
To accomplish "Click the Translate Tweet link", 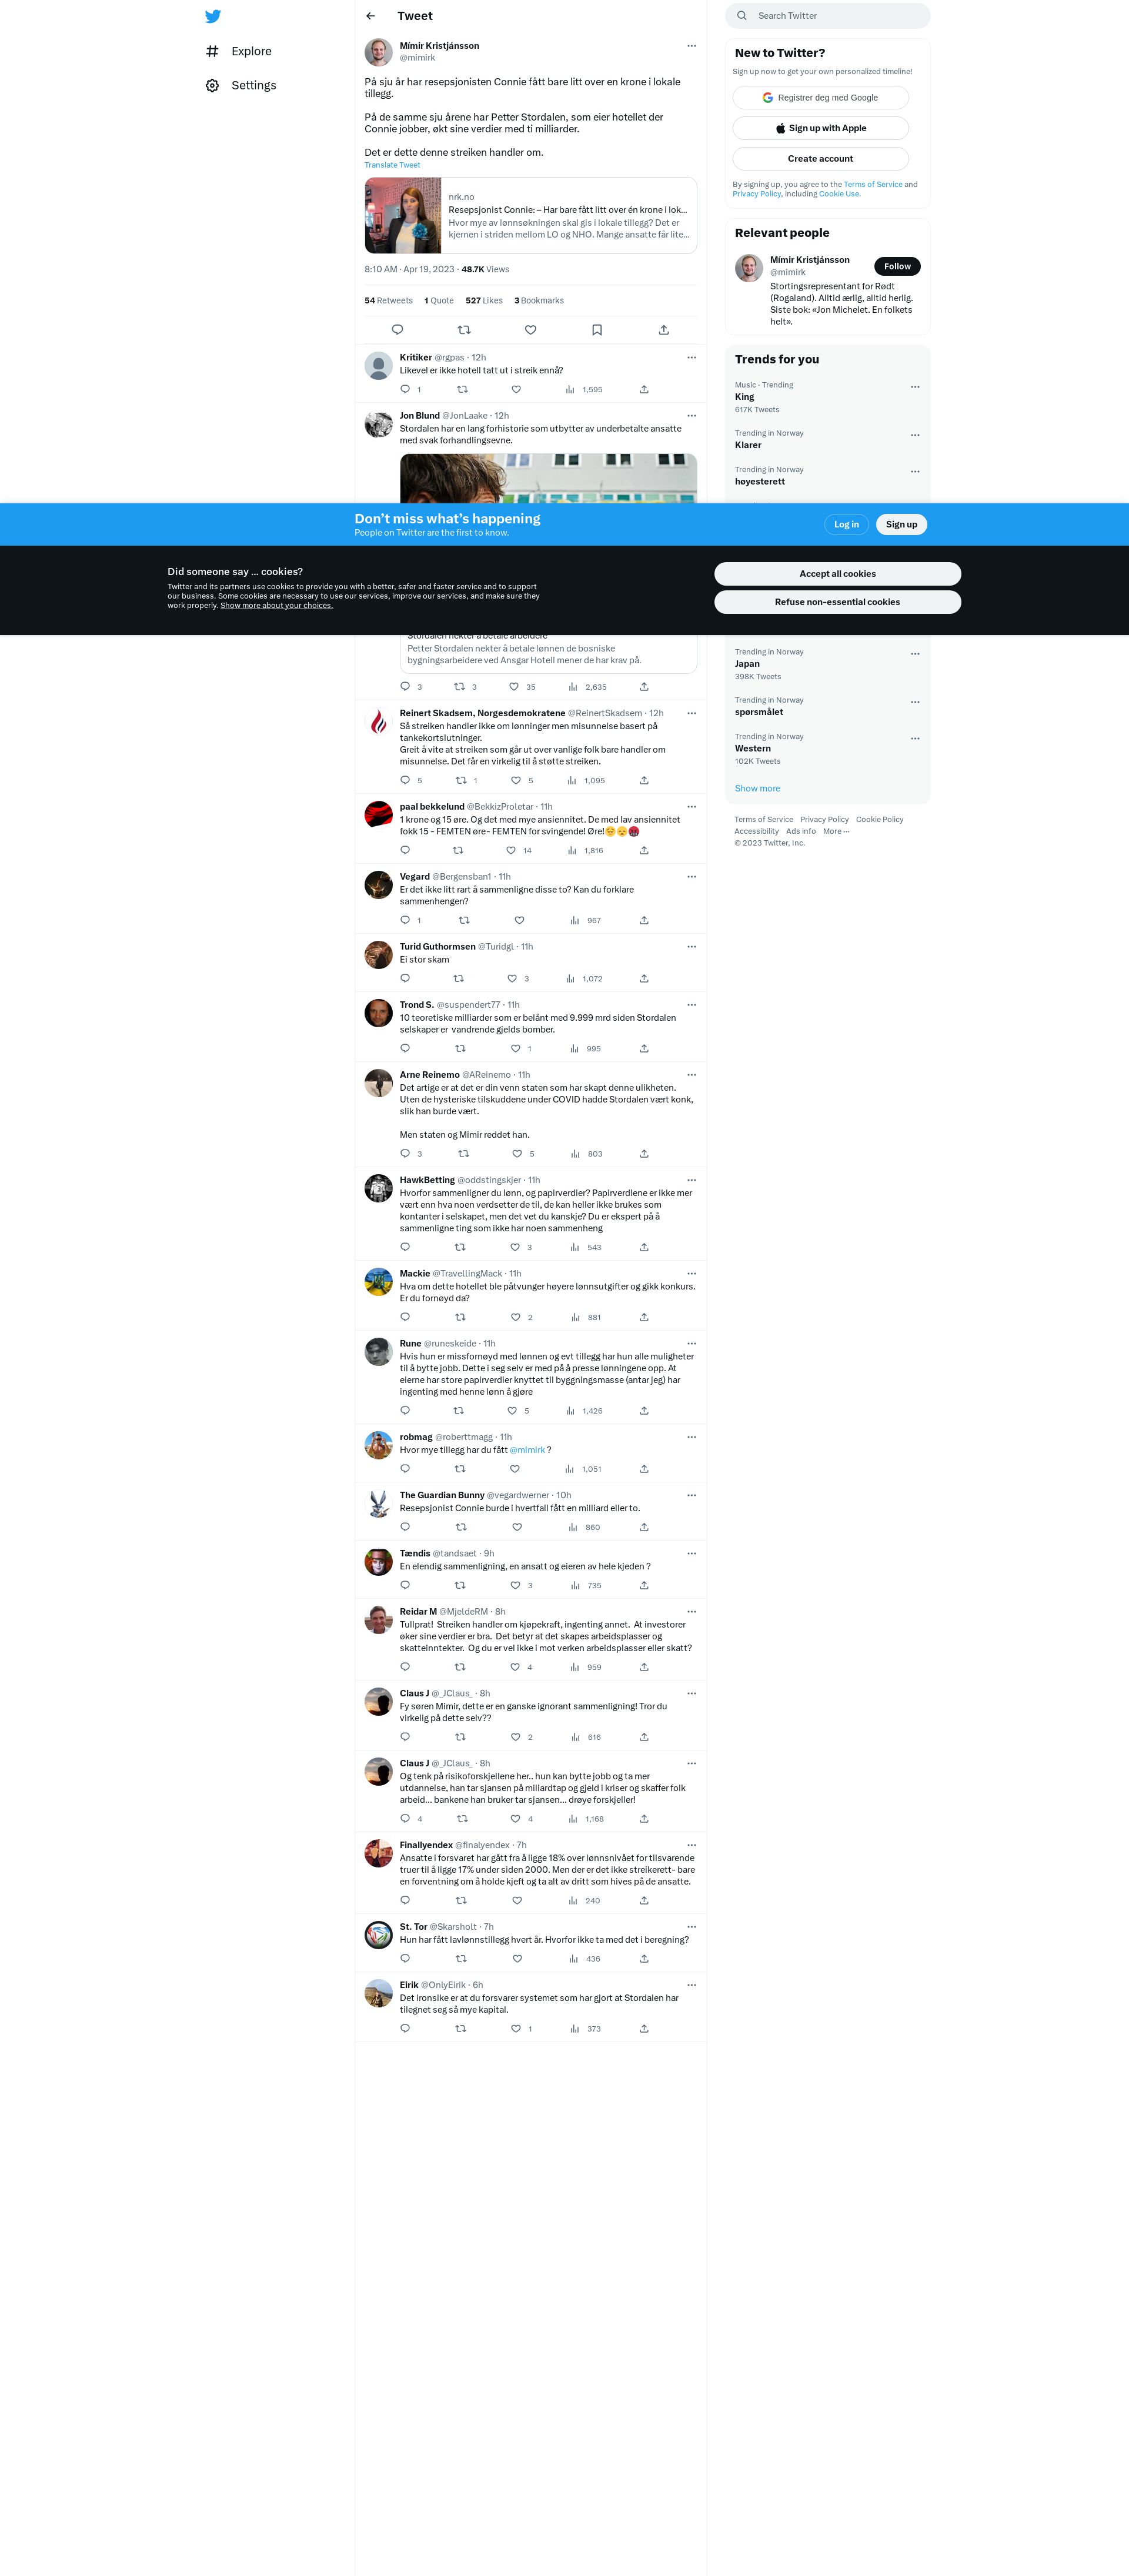I will click(x=392, y=165).
